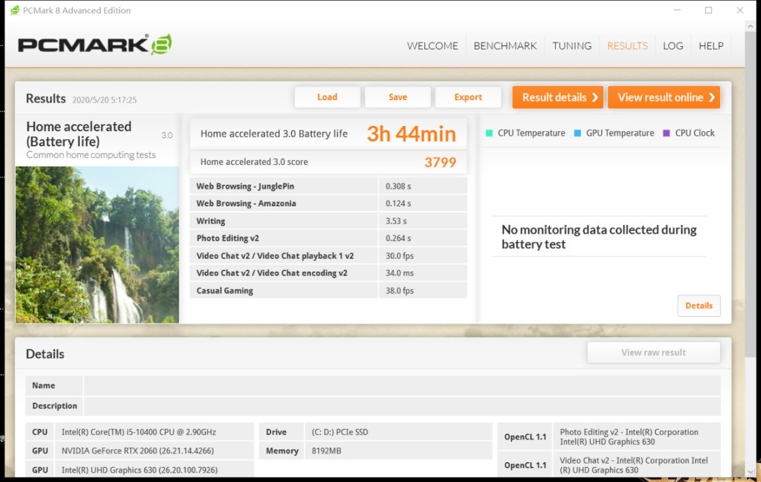Click the Video Chat v2 OpenCL entry
The image size is (761, 482).
click(x=634, y=465)
